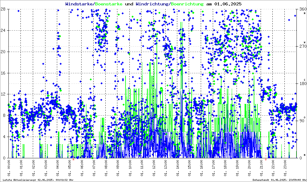Click time axis label '01. 09:00'
The width and height of the screenshot is (307, 182).
click(117, 168)
